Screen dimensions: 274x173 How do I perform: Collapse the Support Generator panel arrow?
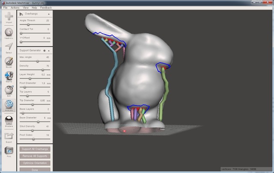(49, 51)
